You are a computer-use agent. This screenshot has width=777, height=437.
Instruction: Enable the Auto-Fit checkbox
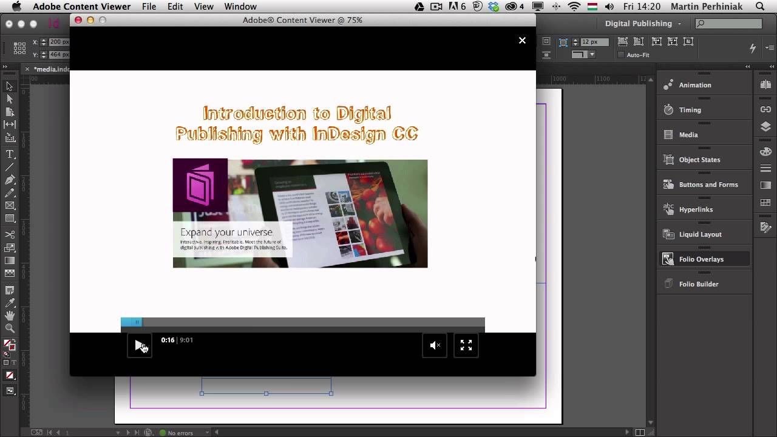coord(620,55)
